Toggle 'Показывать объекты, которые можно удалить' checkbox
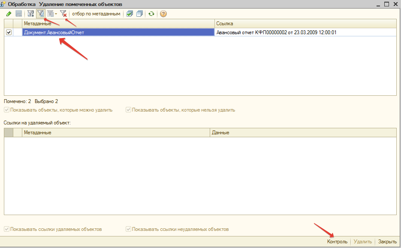 [7, 110]
